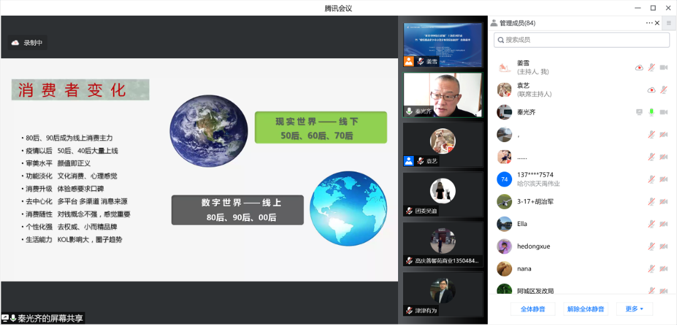Click muted mic icon in hedongxue row
The height and width of the screenshot is (325, 677).
(x=651, y=246)
